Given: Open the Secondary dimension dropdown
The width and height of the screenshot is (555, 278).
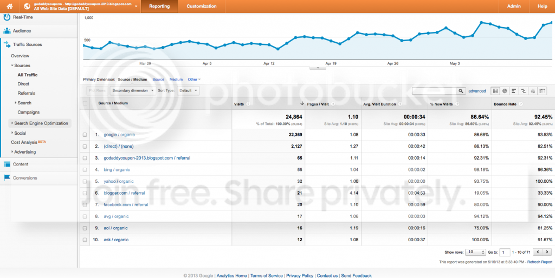Looking at the screenshot, I should point(133,90).
